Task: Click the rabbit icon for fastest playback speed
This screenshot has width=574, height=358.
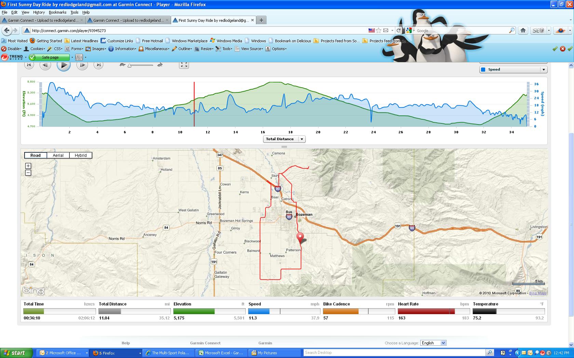Action: coord(159,64)
